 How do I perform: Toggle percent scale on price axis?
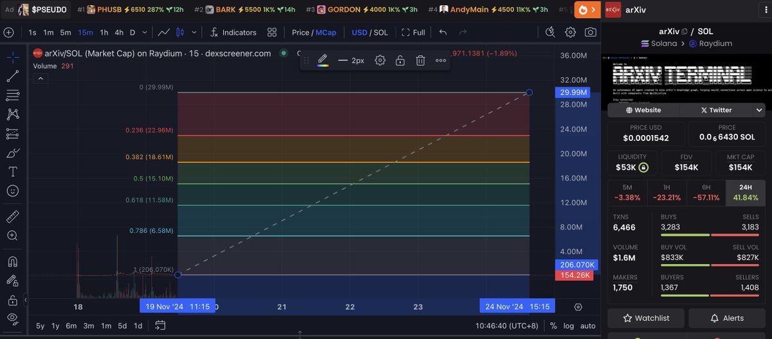(553, 326)
